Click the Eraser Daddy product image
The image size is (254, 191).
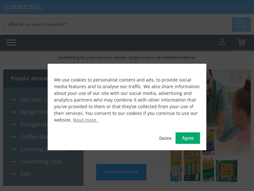[176, 166]
